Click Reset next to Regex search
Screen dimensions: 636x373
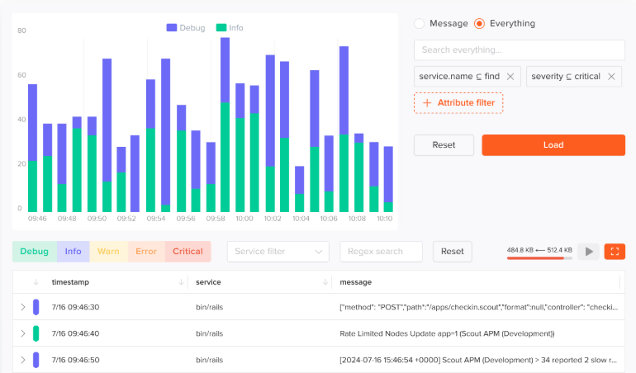pyautogui.click(x=453, y=252)
